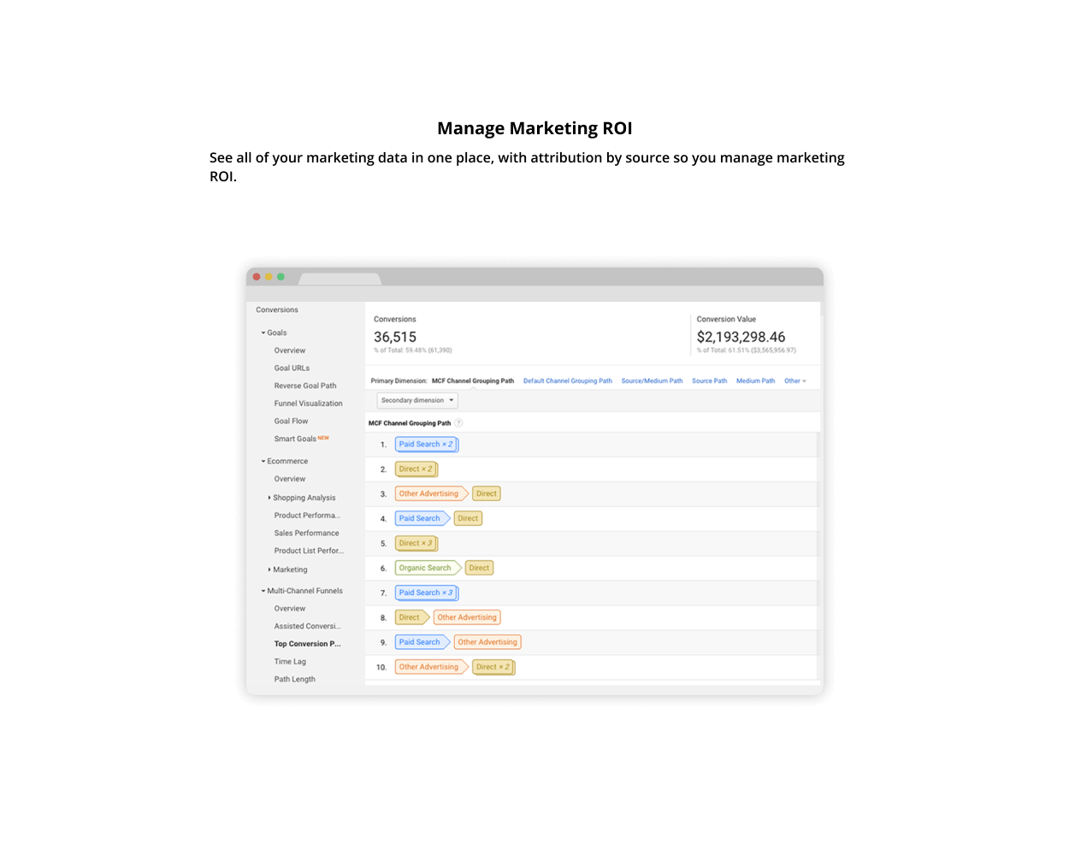Click the Manage Marketing ROI heading

[x=534, y=128]
